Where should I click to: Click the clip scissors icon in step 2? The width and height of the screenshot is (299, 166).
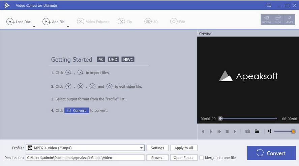point(81,86)
